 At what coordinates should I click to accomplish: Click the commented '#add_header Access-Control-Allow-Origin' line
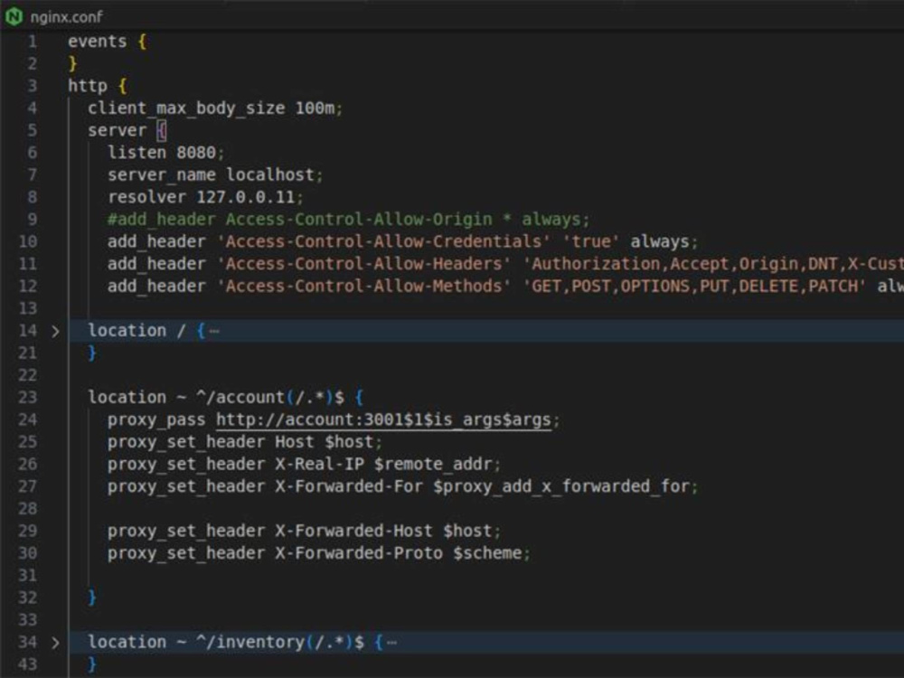(348, 220)
